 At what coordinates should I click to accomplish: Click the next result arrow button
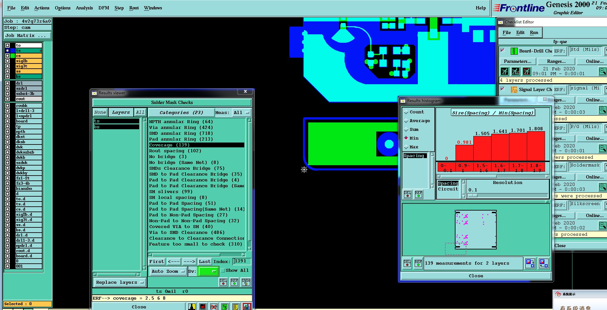[x=189, y=261]
